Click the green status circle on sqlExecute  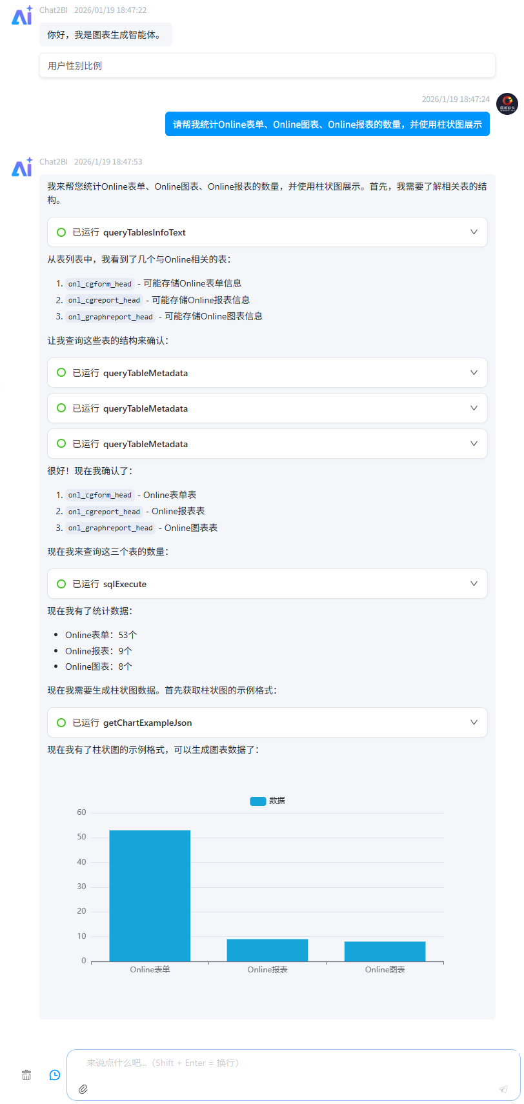[61, 584]
